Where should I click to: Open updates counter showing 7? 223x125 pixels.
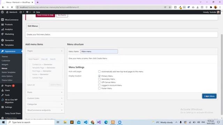coord(22,12)
